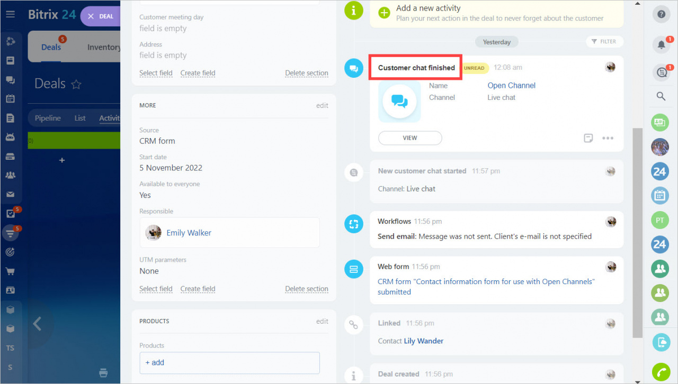
Task: Open the calendar chat icon in right bar
Action: pyautogui.click(x=660, y=196)
